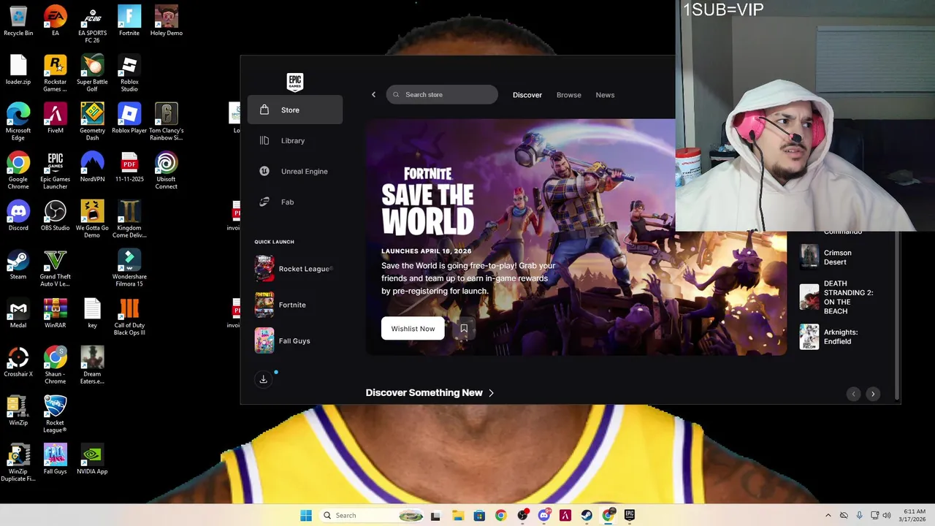Open FiveM desktop icon
The image size is (935, 526).
[x=55, y=119]
